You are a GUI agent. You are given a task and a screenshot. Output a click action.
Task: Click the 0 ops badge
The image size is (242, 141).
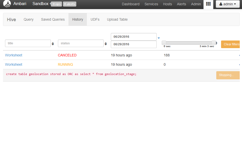coord(56,4)
